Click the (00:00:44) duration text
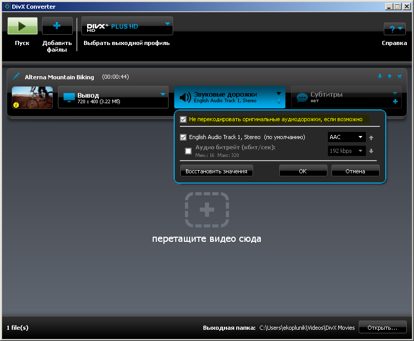Viewport: 414px width, 341px height. [115, 77]
